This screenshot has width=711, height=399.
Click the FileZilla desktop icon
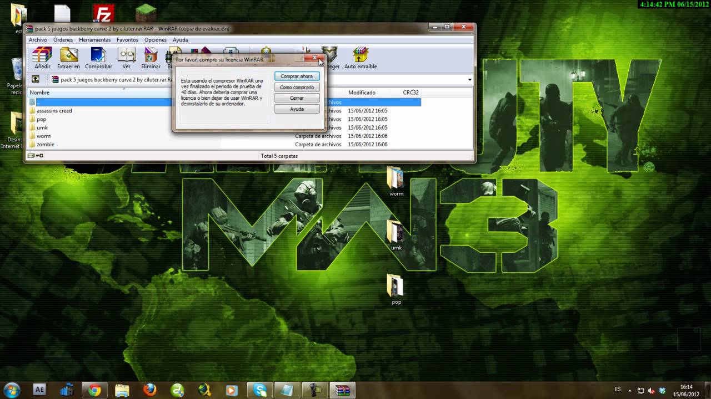(x=103, y=14)
